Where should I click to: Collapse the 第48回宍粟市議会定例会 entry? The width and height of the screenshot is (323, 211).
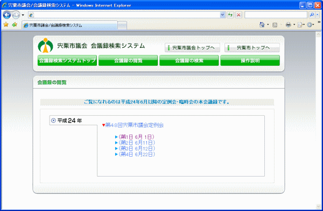click(x=134, y=125)
